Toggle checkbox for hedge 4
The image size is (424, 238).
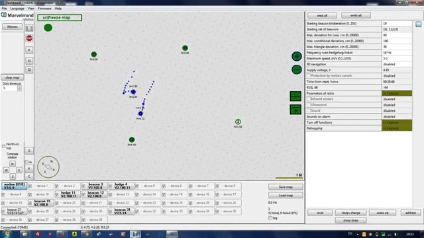click(x=111, y=186)
